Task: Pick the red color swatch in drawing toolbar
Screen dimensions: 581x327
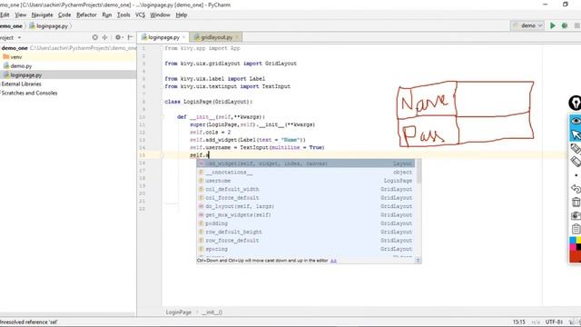Action: (576, 256)
